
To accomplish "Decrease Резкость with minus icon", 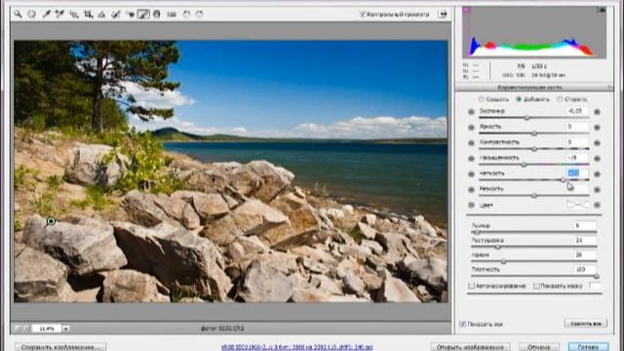I will coord(471,190).
